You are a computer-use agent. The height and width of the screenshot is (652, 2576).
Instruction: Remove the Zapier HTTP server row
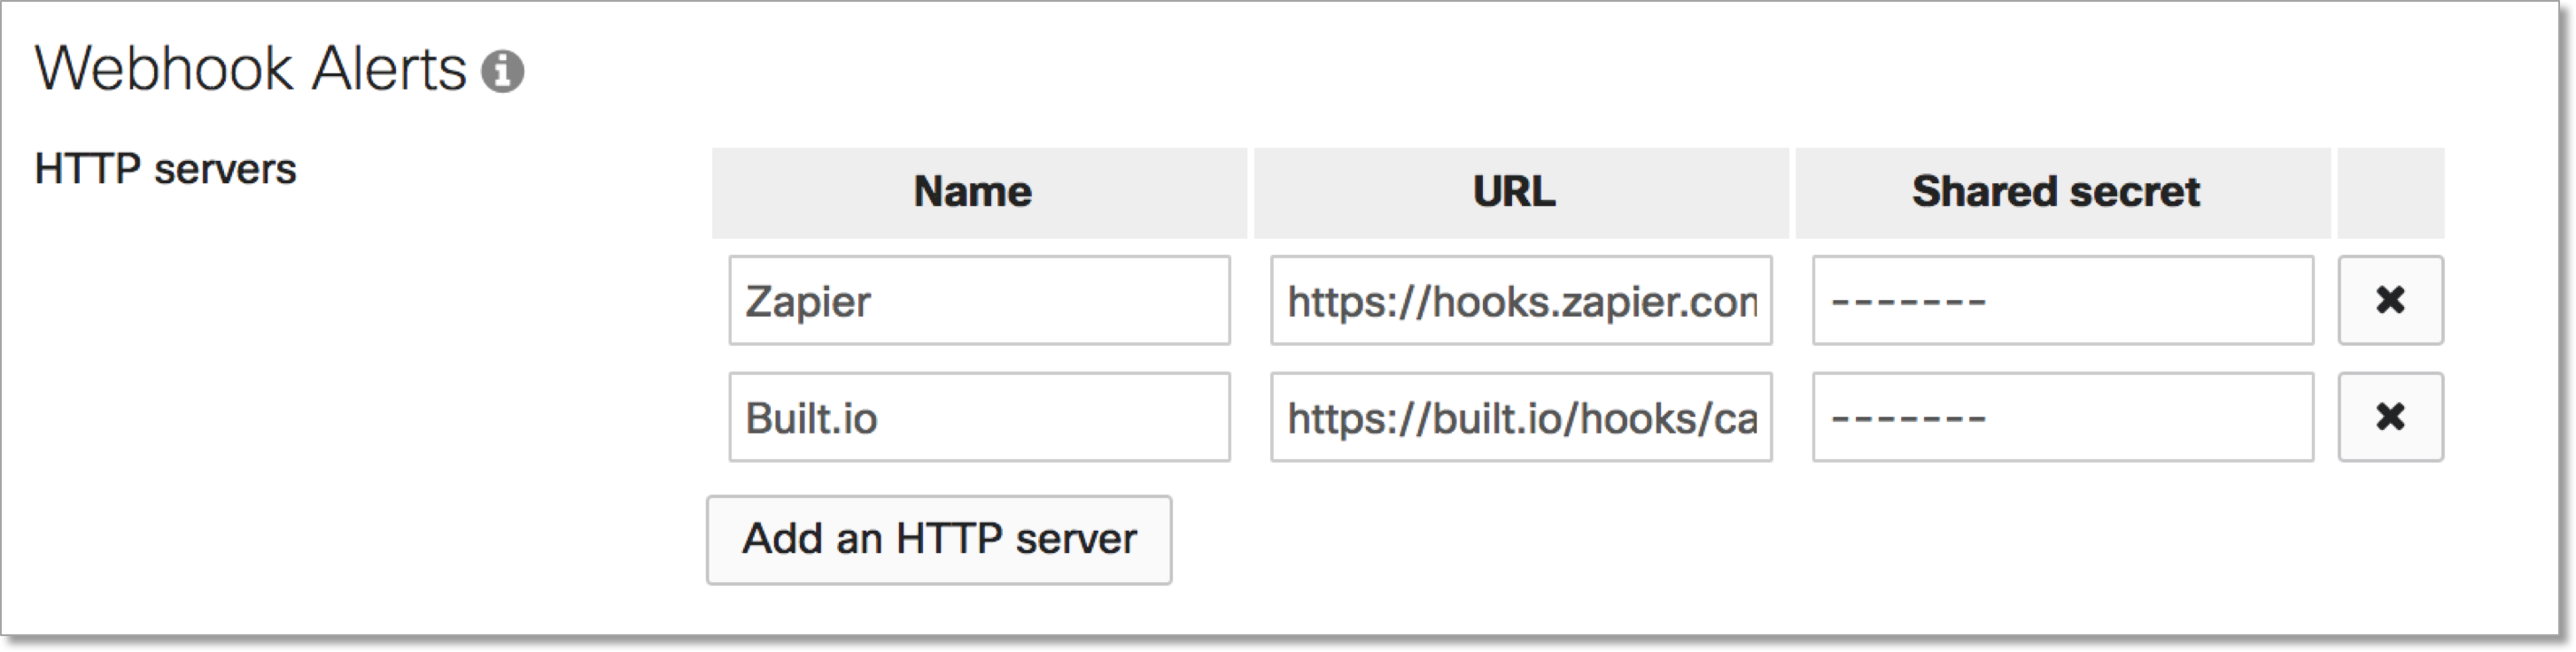(2390, 300)
